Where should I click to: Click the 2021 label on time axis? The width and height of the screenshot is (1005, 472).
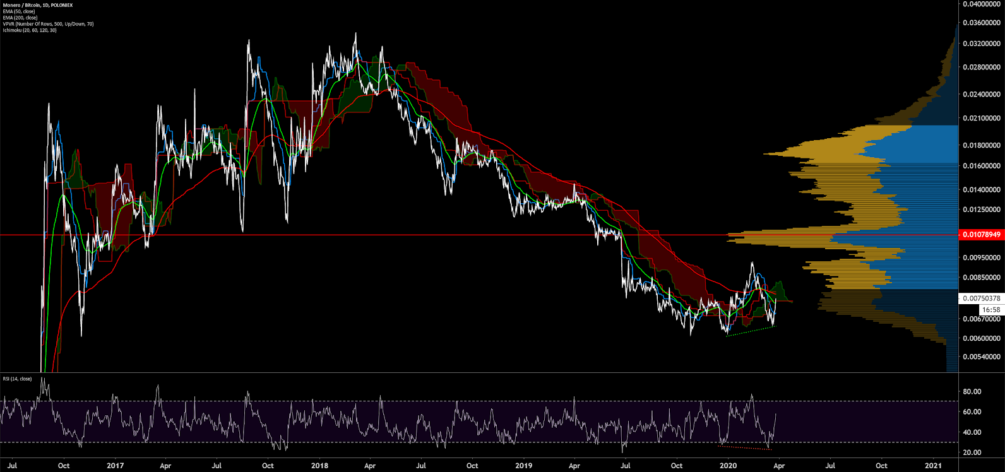pyautogui.click(x=933, y=466)
